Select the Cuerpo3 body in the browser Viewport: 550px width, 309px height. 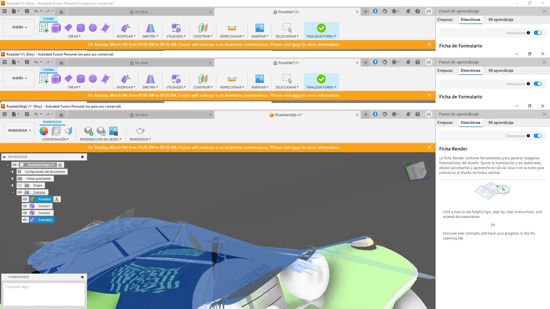point(45,220)
